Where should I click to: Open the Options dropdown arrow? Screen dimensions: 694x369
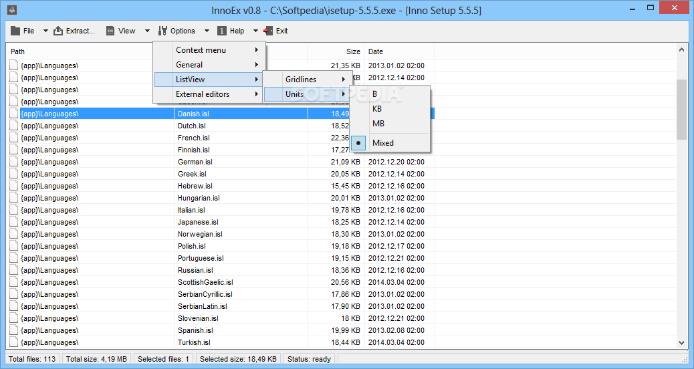click(207, 31)
